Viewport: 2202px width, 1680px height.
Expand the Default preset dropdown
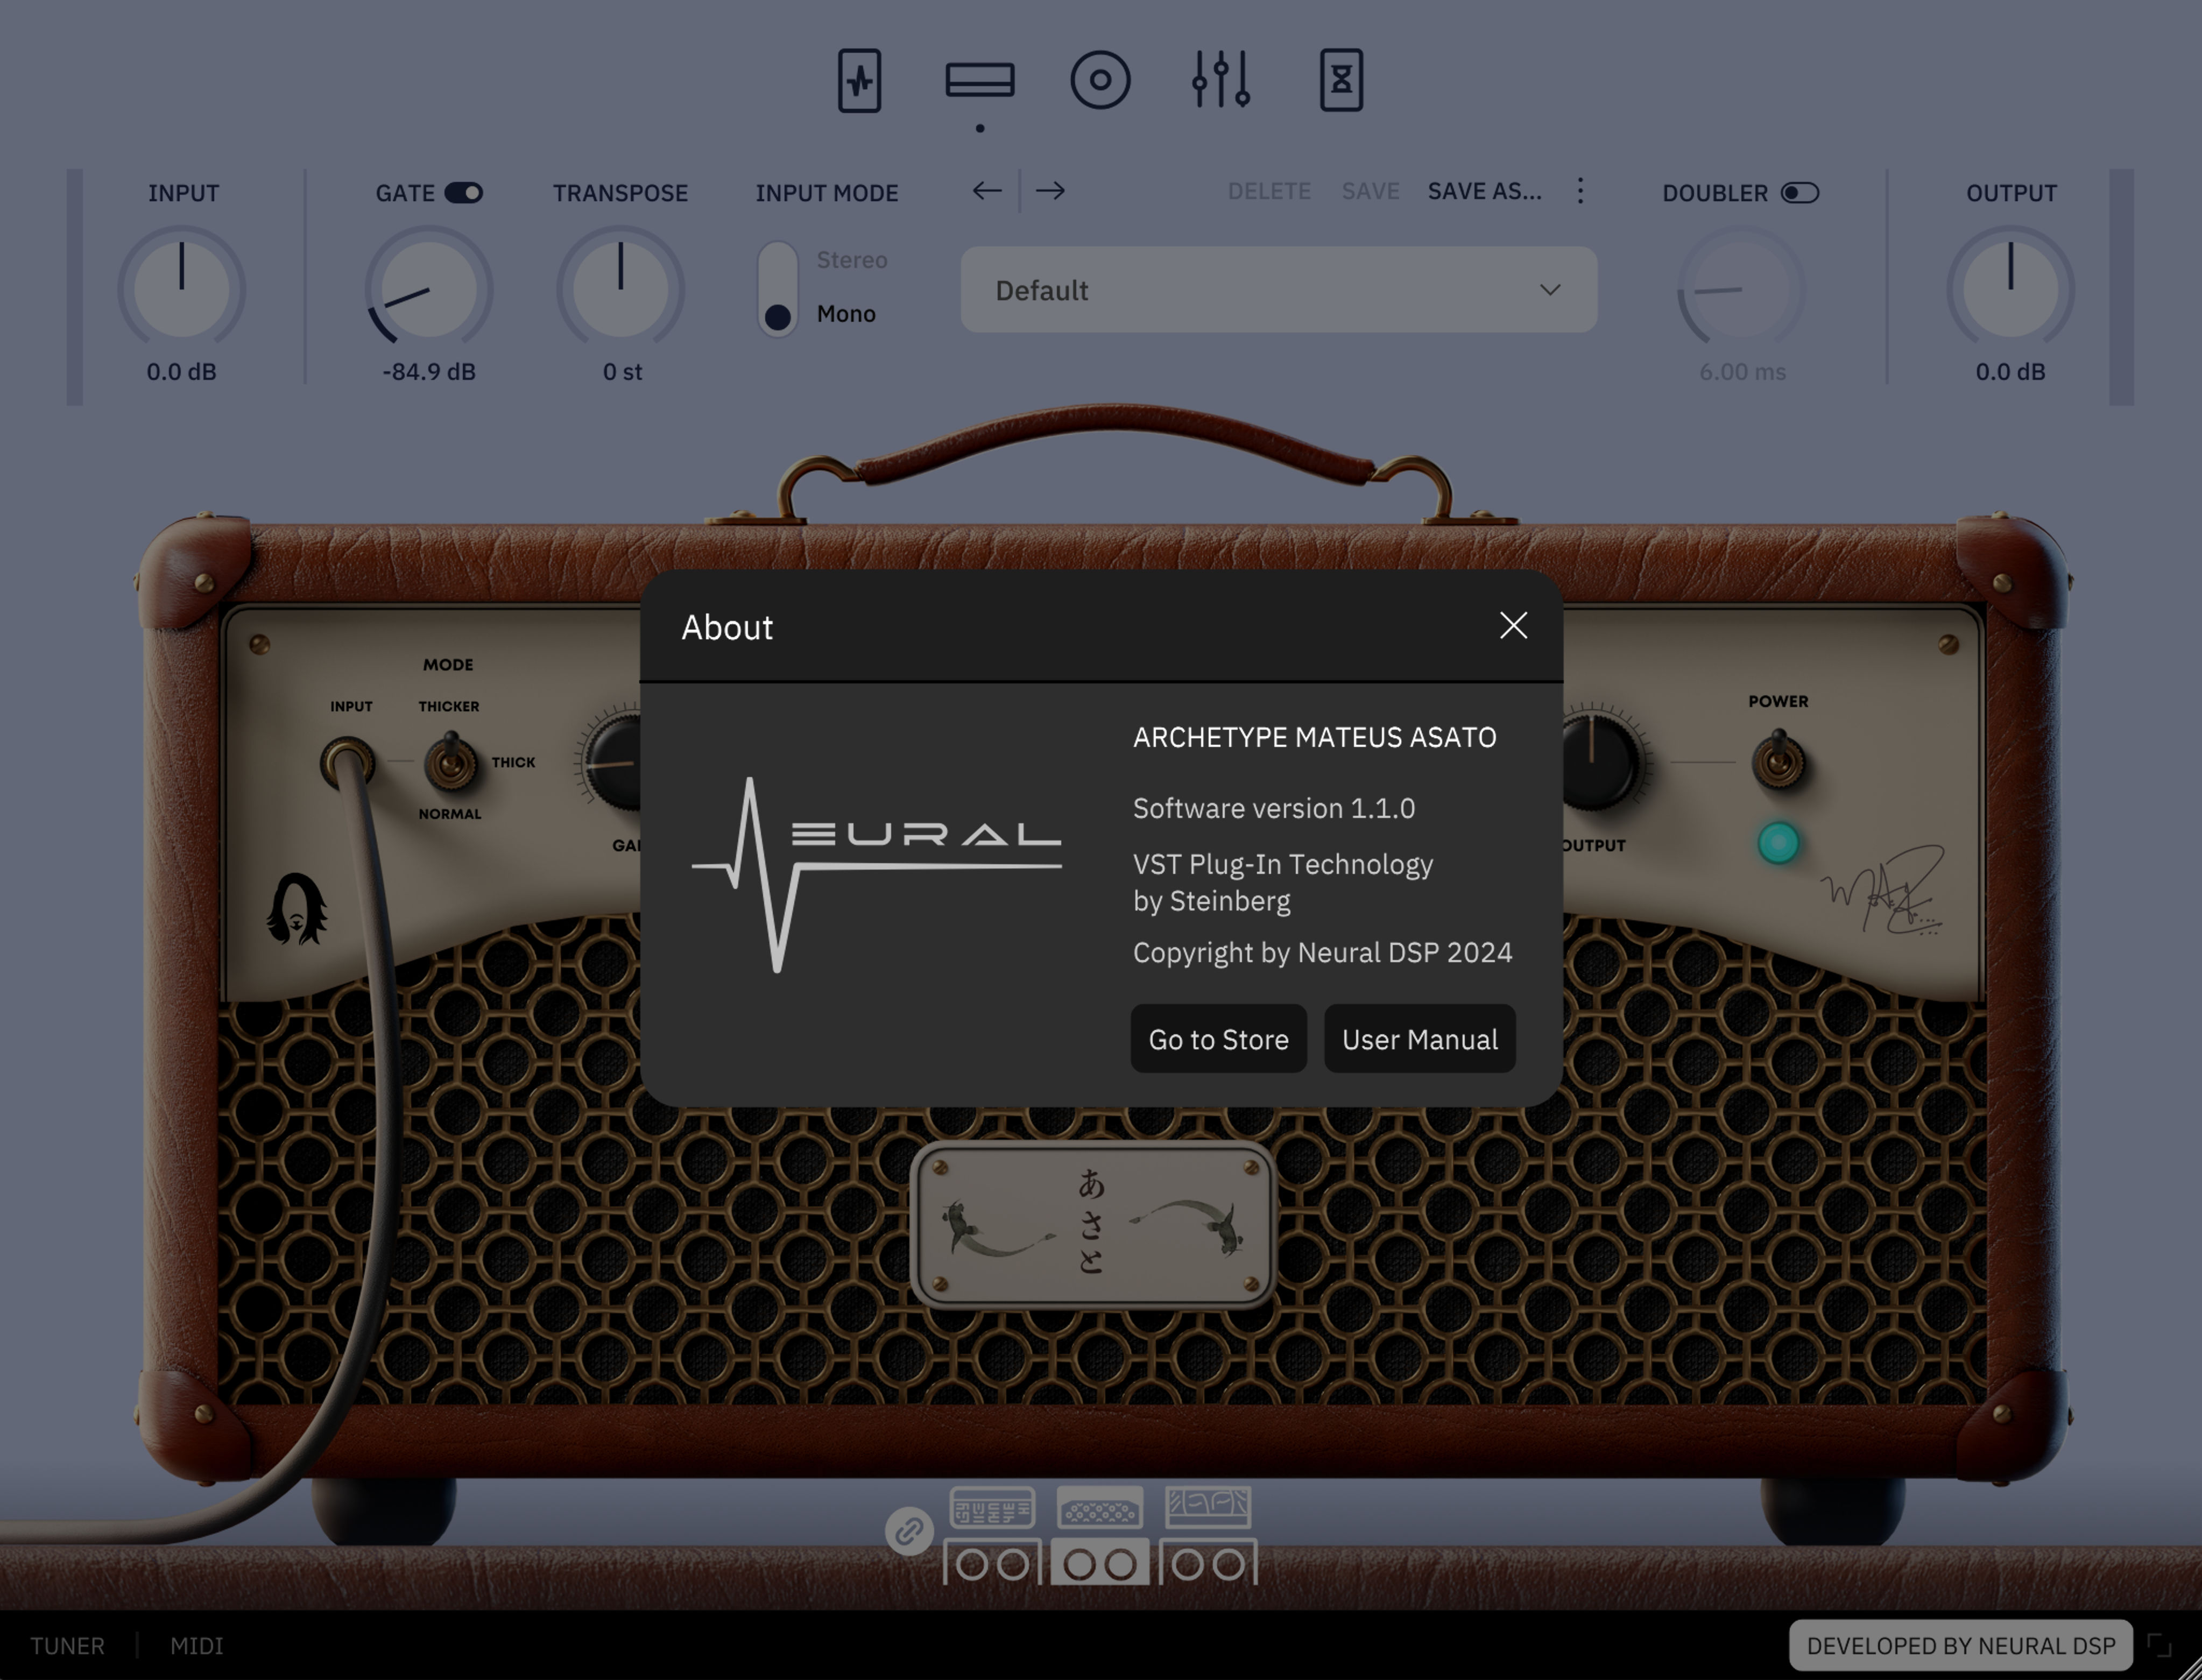1278,290
